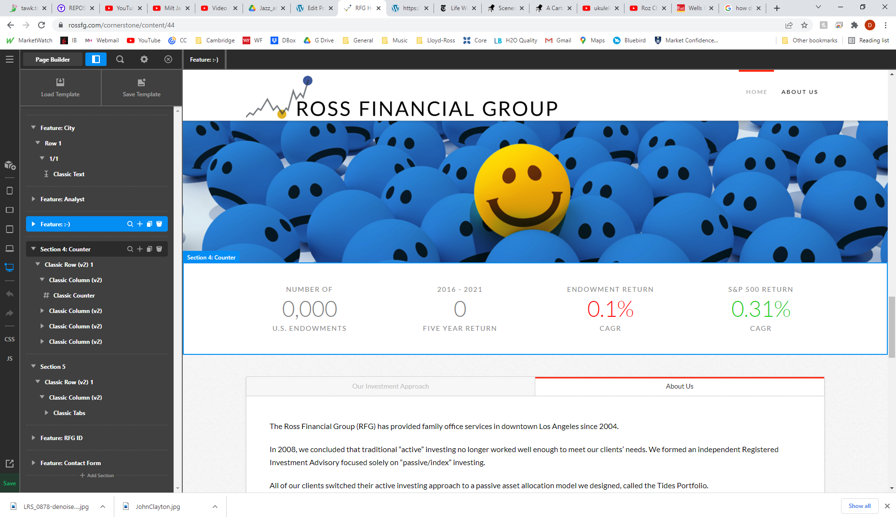This screenshot has height=520, width=896.
Task: Switch preview to smallest mobile device icon
Action: coord(10,191)
